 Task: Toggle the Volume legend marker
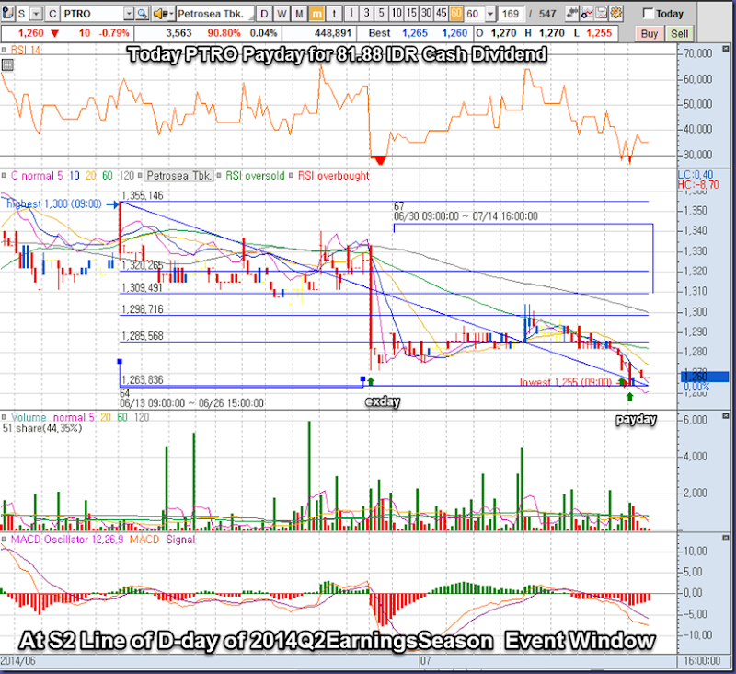tap(4, 417)
